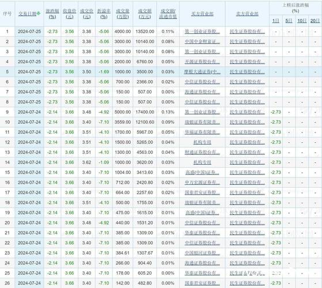Sort table by 成交量(万股) header

[x=123, y=14]
